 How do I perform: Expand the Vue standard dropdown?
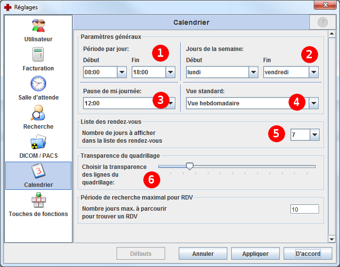tap(314, 103)
